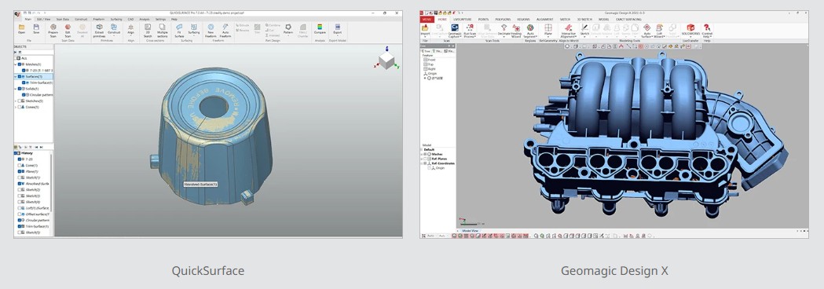This screenshot has width=824, height=289.
Task: Toggle the Cones(1) checkbox in QuickSurface
Action: pyautogui.click(x=20, y=107)
